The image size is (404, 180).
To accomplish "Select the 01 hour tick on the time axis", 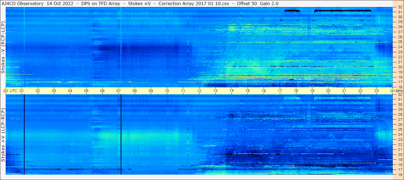I will pos(22,91).
